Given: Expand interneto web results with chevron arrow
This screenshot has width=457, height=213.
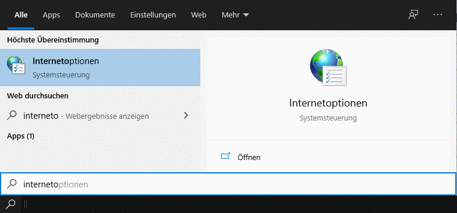Looking at the screenshot, I should pos(186,116).
